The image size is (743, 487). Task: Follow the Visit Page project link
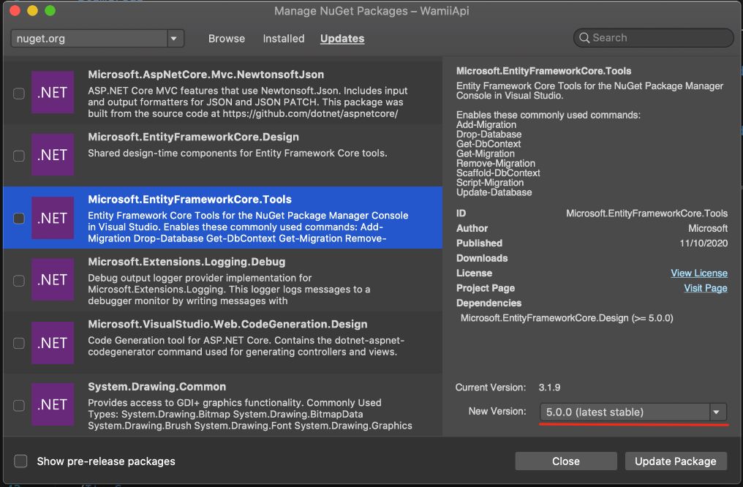[705, 288]
